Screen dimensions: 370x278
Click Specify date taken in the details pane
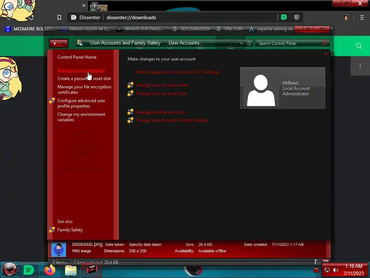(145, 244)
